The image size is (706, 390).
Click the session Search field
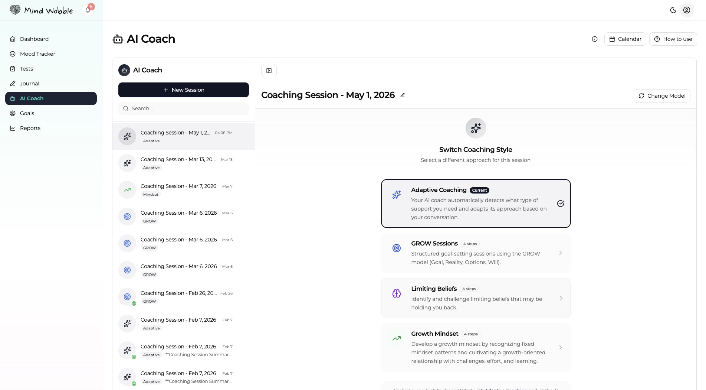184,108
